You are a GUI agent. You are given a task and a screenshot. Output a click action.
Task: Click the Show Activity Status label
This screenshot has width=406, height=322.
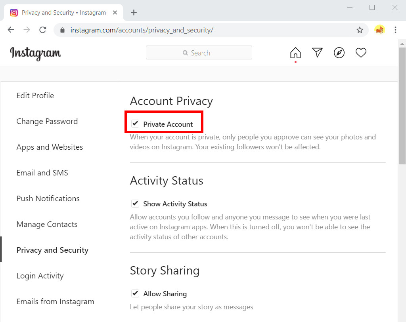(175, 204)
